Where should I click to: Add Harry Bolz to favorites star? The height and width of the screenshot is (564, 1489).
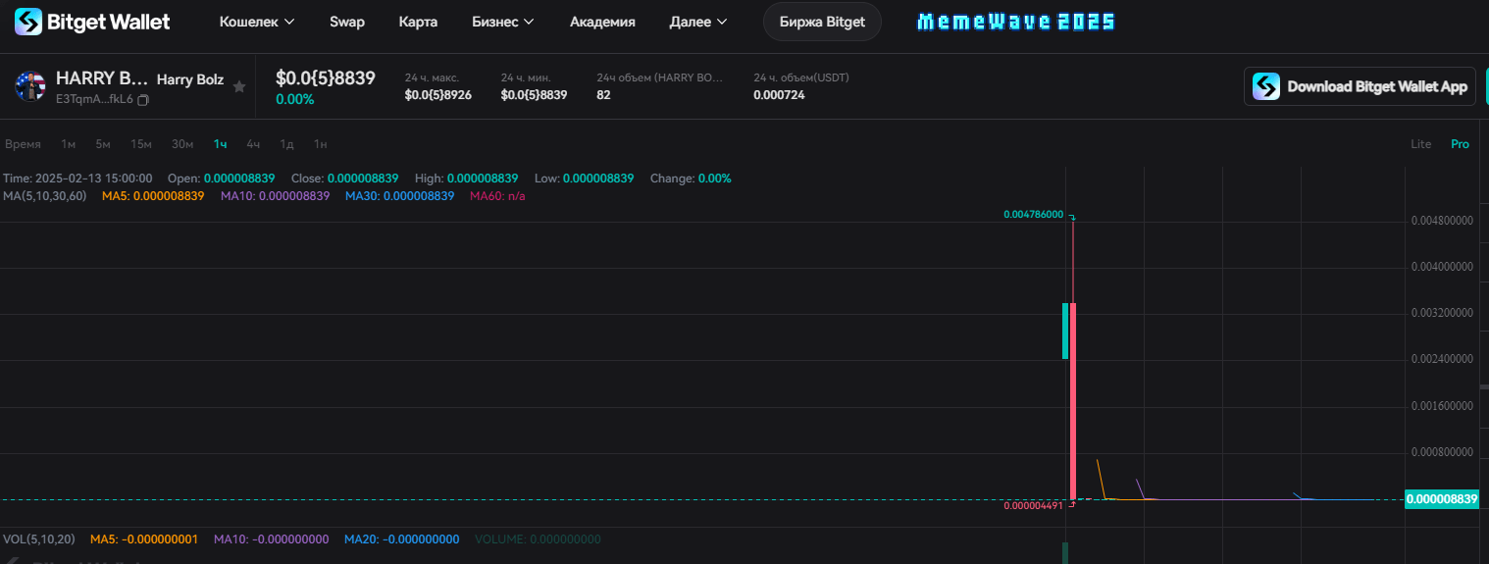(239, 86)
